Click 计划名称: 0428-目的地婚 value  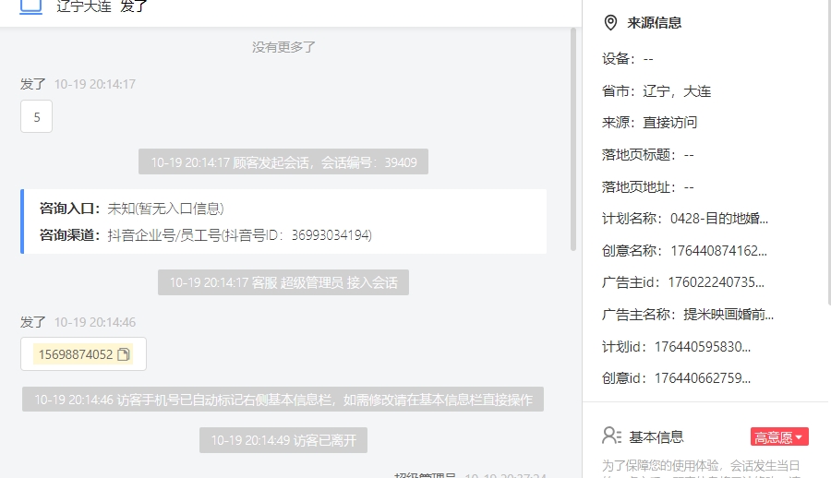pos(719,219)
